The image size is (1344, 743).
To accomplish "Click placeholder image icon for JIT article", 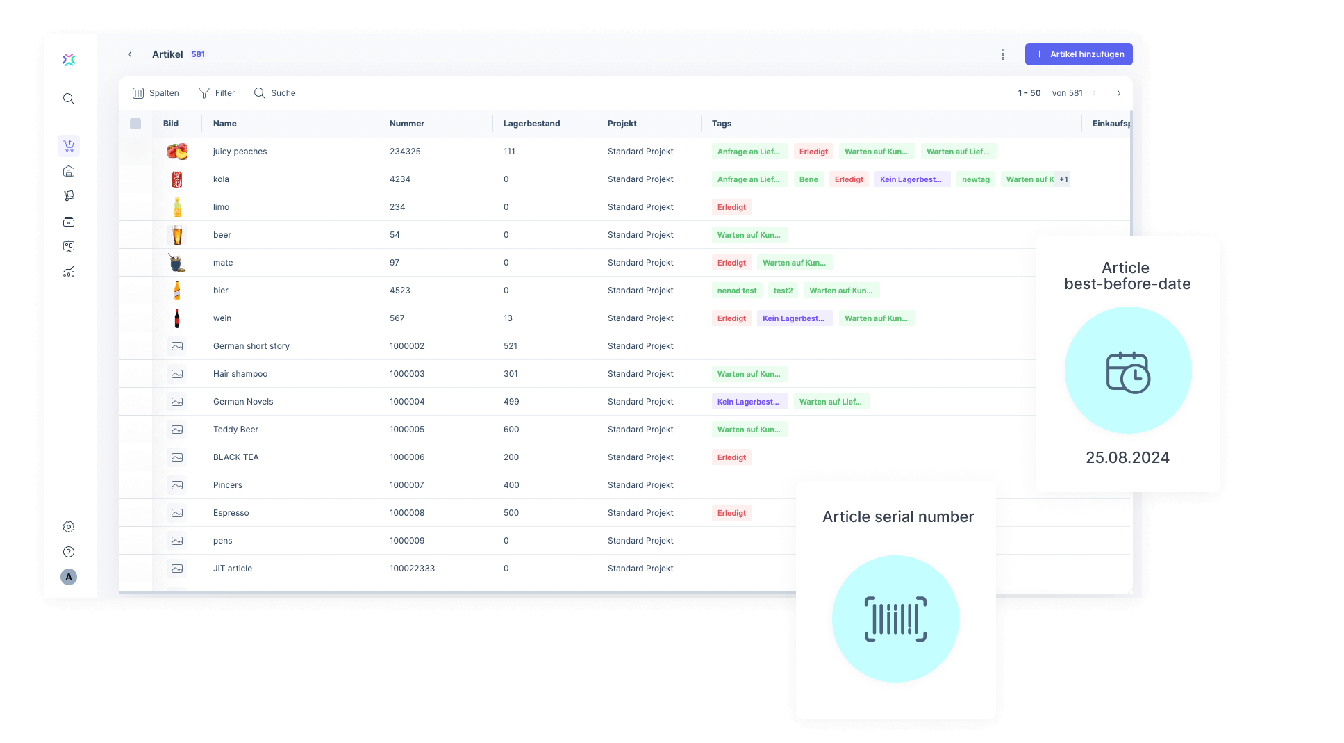I will 177,569.
